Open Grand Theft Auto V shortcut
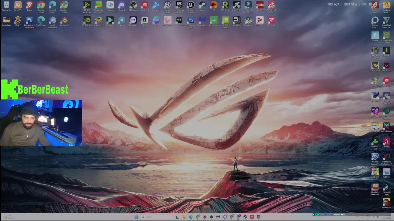394x221 pixels. (x=387, y=22)
